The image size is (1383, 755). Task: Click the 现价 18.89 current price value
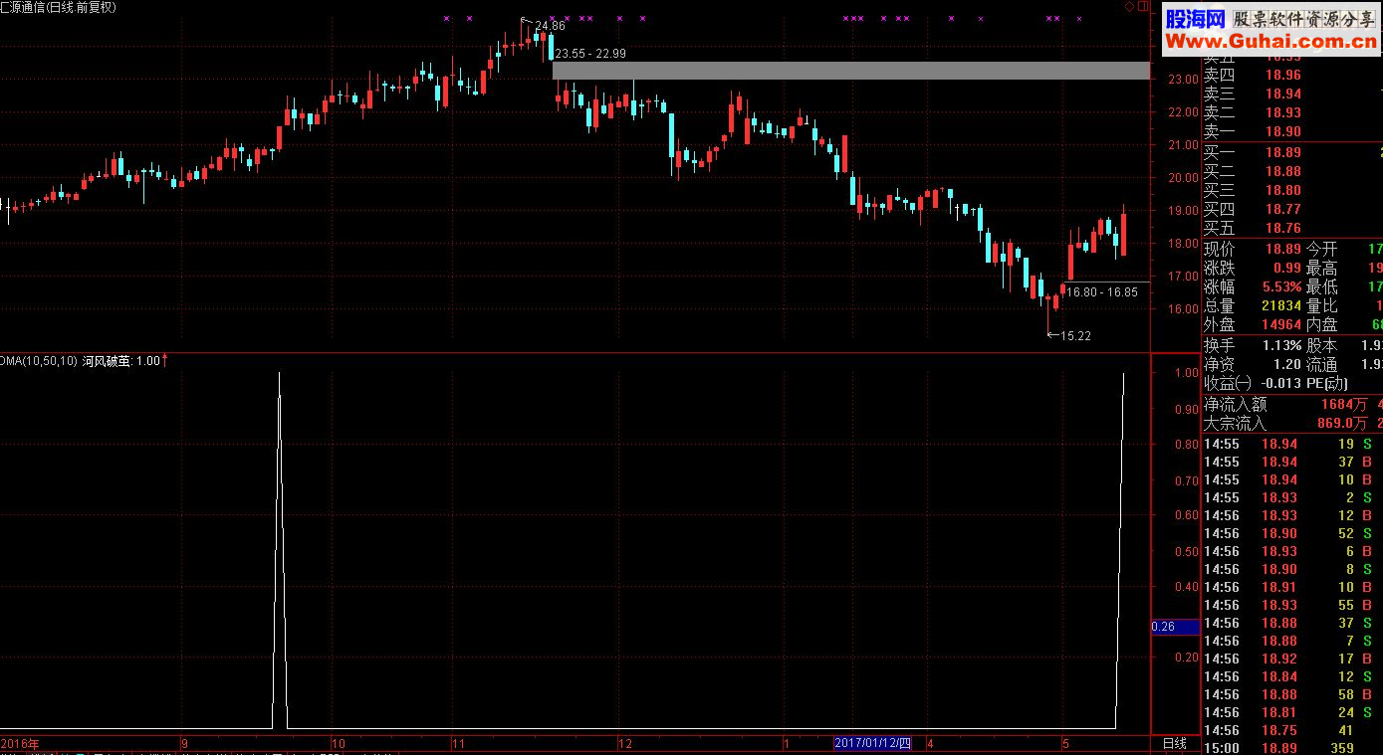click(1282, 249)
